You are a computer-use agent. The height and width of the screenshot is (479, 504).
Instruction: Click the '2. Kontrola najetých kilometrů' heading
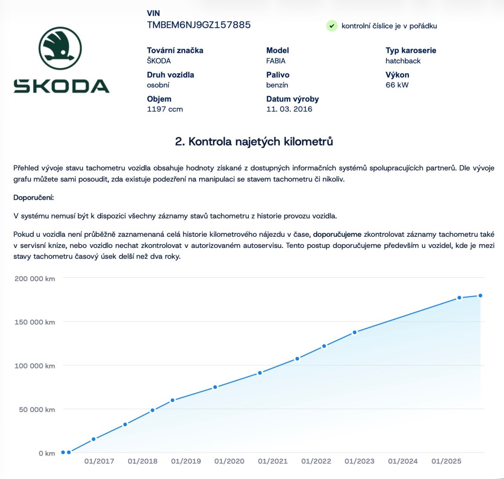tap(254, 141)
